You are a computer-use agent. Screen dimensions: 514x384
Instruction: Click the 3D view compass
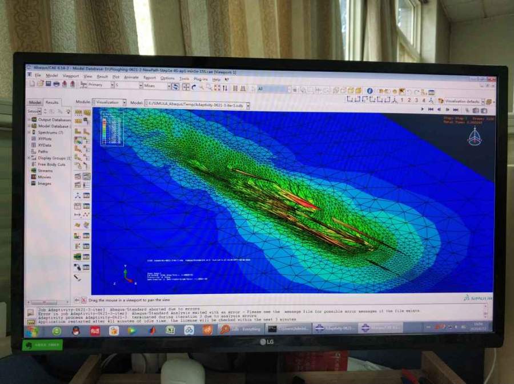[x=475, y=137]
